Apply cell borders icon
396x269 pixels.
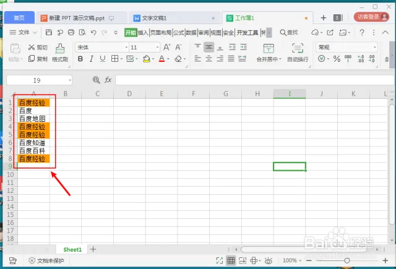point(114,59)
